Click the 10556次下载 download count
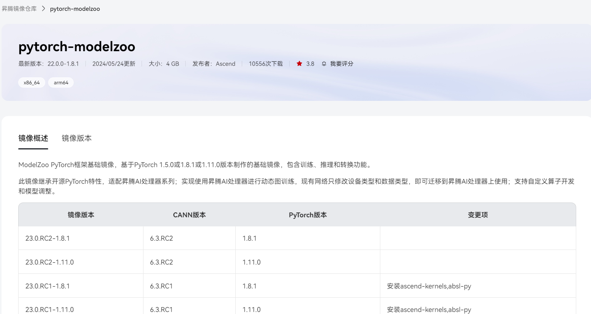 click(266, 64)
